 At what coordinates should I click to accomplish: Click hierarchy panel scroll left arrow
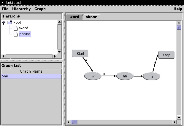3,56
